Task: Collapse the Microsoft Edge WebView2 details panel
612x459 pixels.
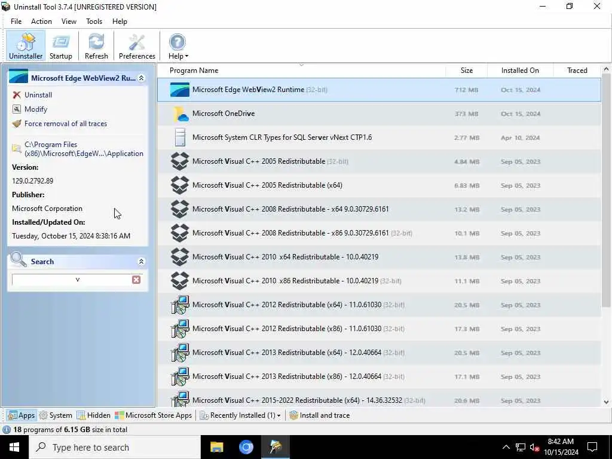Action: pyautogui.click(x=141, y=78)
